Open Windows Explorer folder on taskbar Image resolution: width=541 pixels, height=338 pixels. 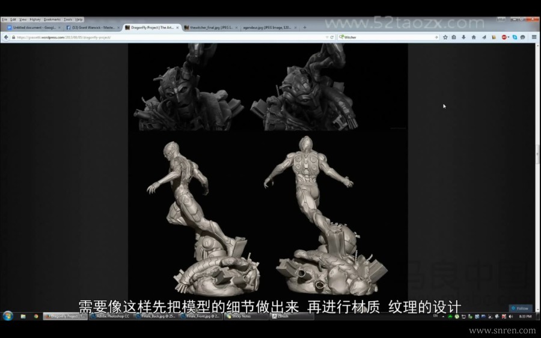pos(23,316)
